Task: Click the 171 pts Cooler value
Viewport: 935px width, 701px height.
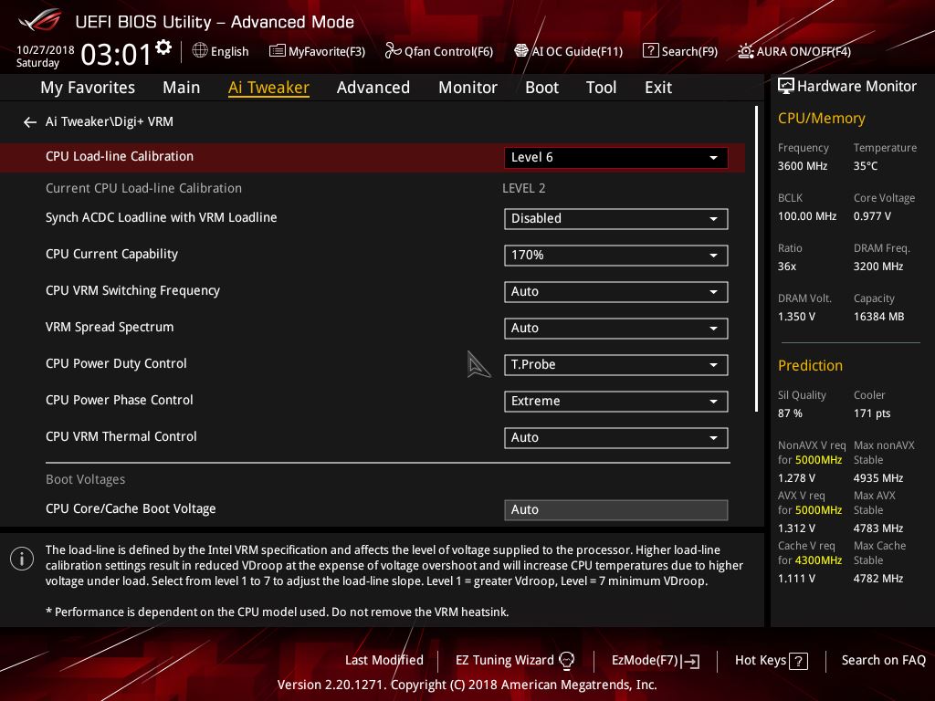Action: click(x=872, y=413)
